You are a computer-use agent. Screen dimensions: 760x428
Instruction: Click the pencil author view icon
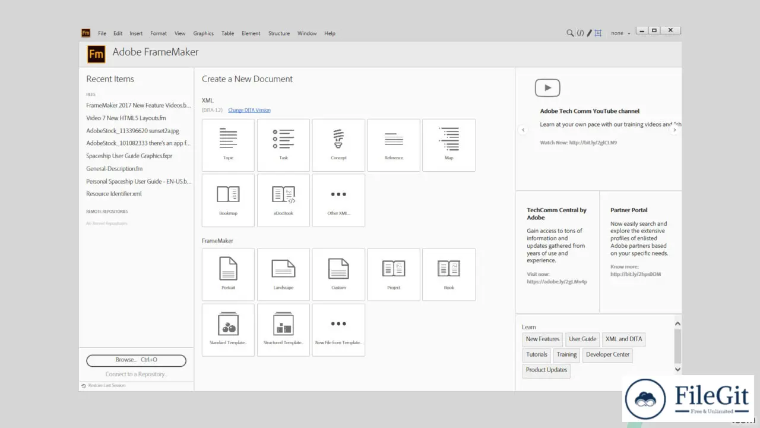pyautogui.click(x=590, y=33)
